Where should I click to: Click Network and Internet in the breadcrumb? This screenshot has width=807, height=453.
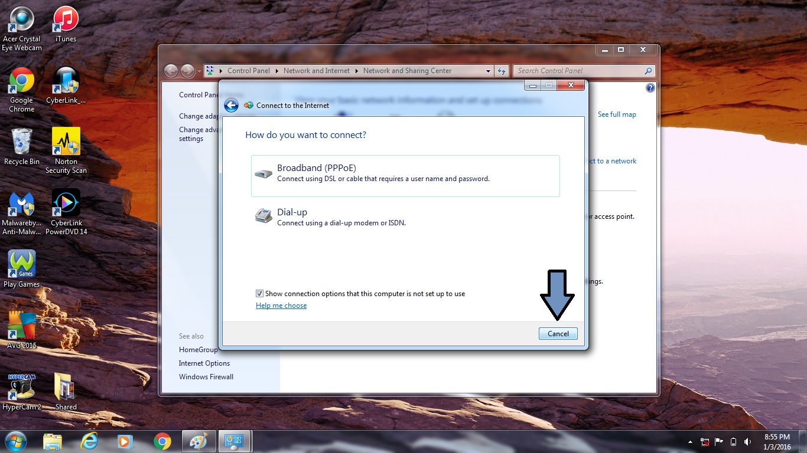[x=317, y=71]
